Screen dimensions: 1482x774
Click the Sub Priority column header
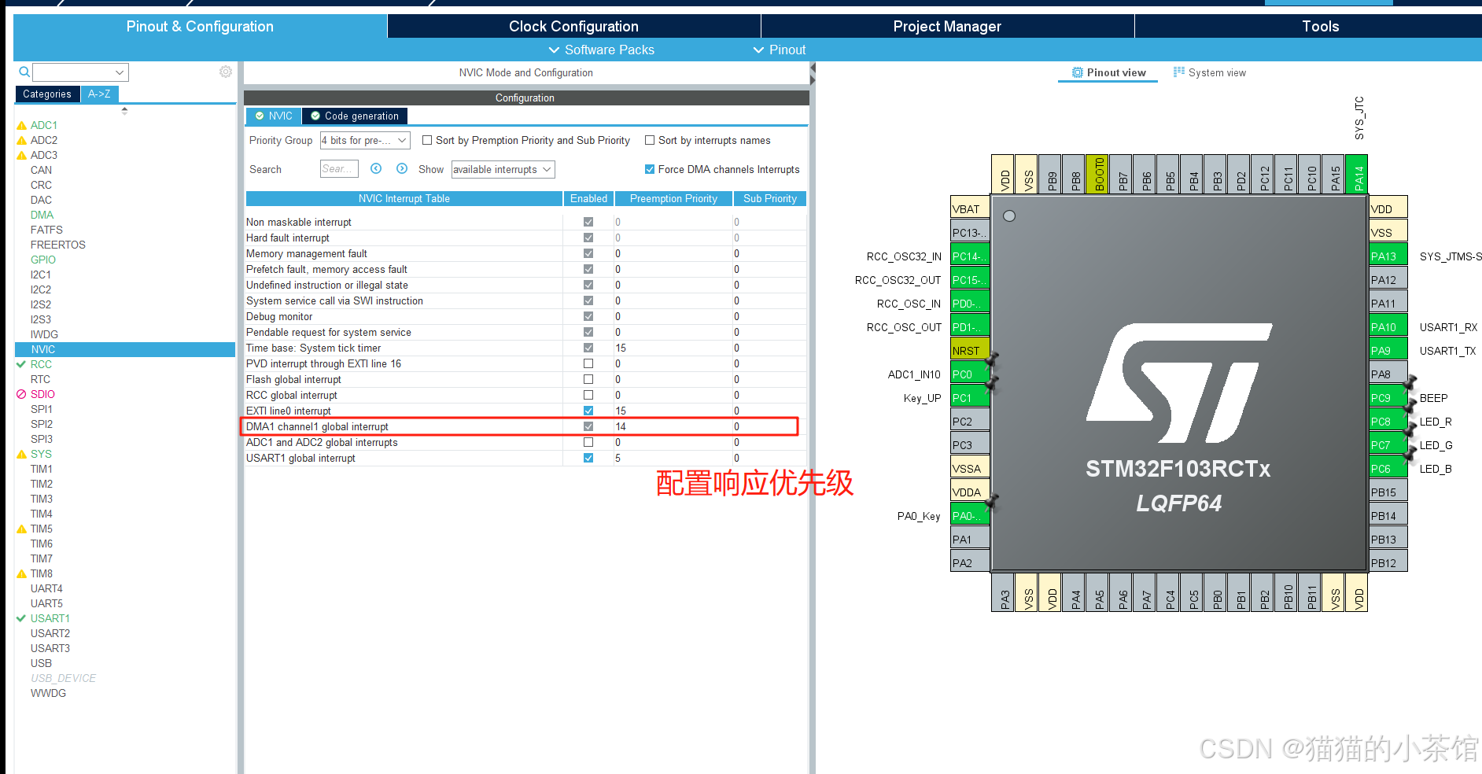770,198
